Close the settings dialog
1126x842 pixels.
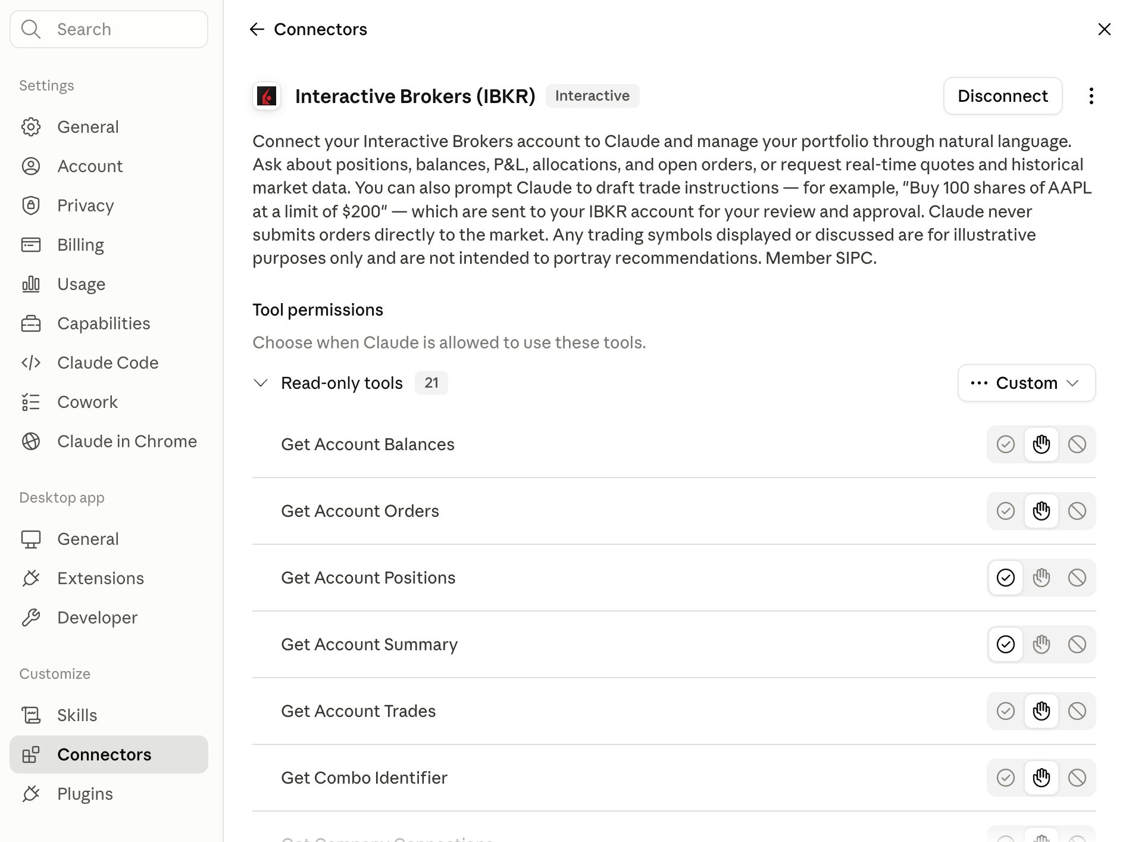tap(1104, 29)
